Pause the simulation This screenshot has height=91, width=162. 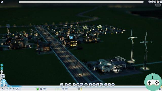coord(2,89)
